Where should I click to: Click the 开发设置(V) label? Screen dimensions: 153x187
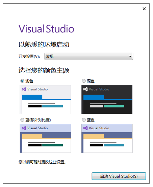[x=29, y=56]
